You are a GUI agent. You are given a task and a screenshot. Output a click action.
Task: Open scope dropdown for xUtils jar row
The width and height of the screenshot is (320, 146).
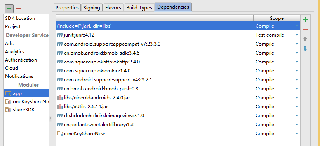[297, 107]
